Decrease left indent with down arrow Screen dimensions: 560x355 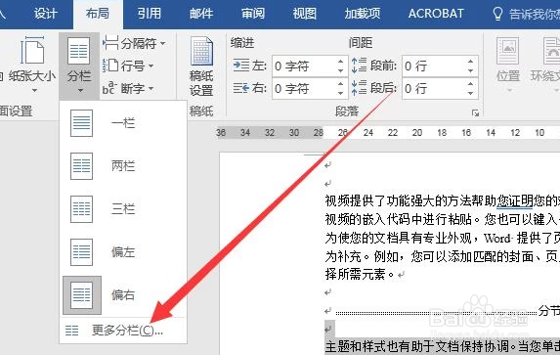[341, 71]
